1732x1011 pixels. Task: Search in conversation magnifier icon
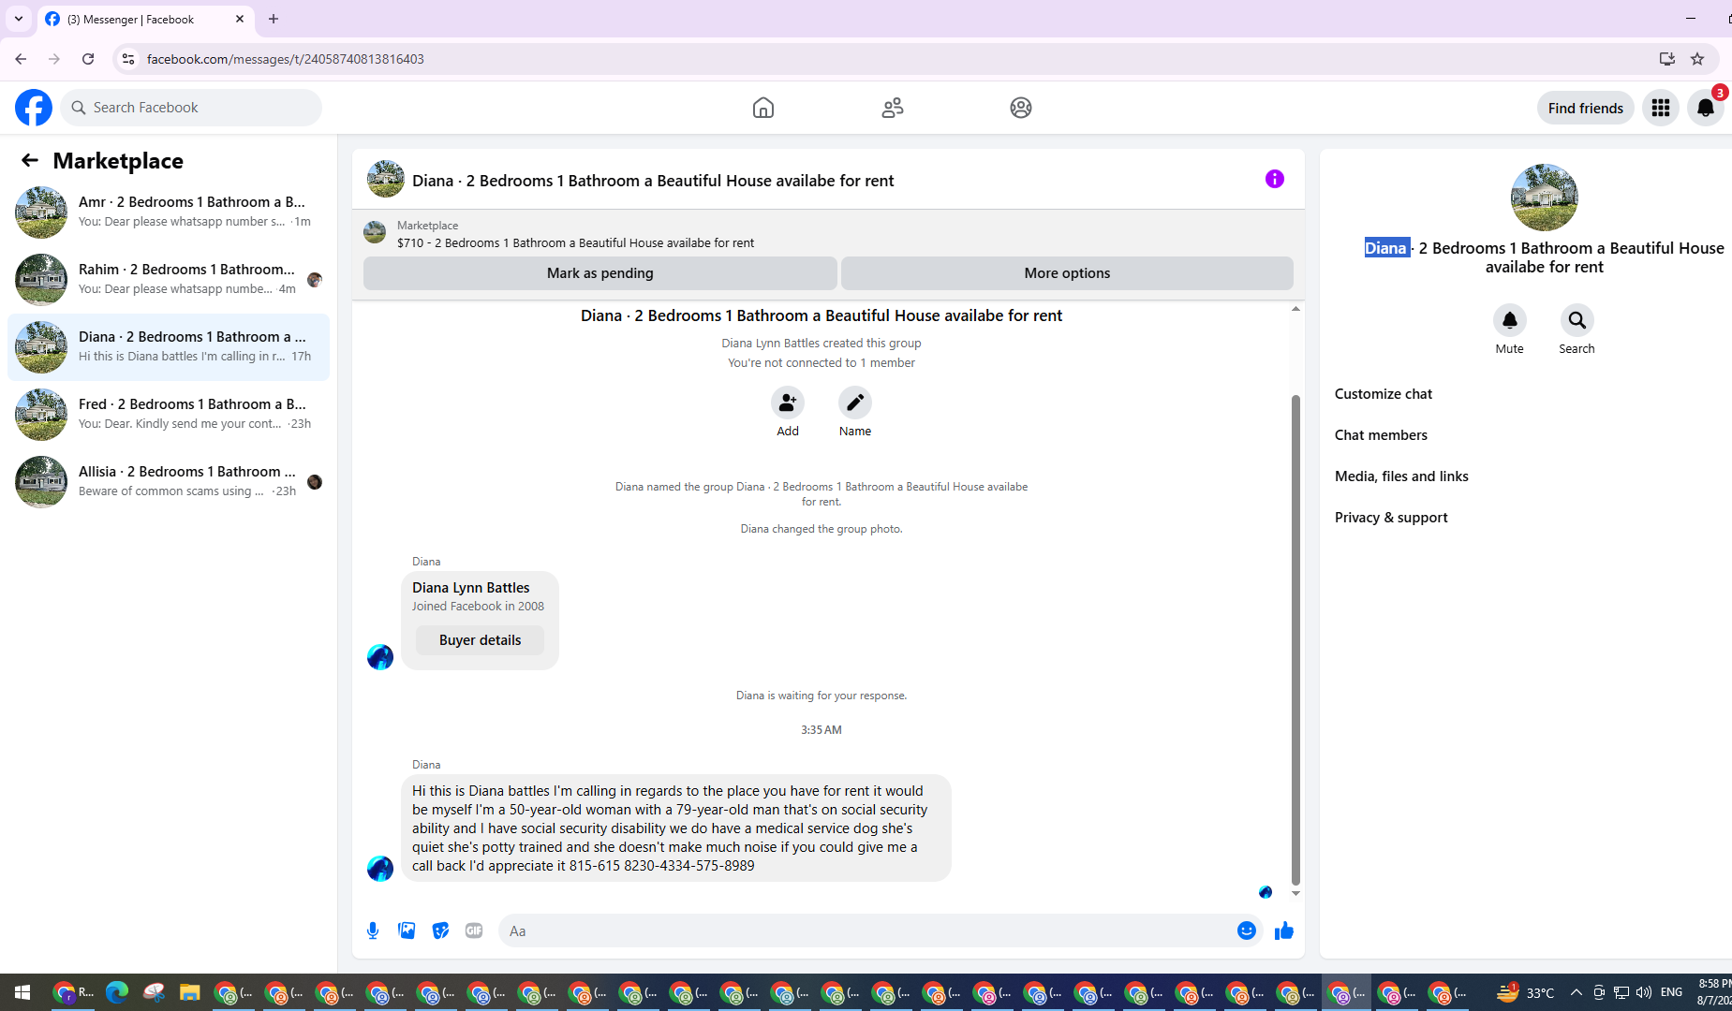[1577, 320]
